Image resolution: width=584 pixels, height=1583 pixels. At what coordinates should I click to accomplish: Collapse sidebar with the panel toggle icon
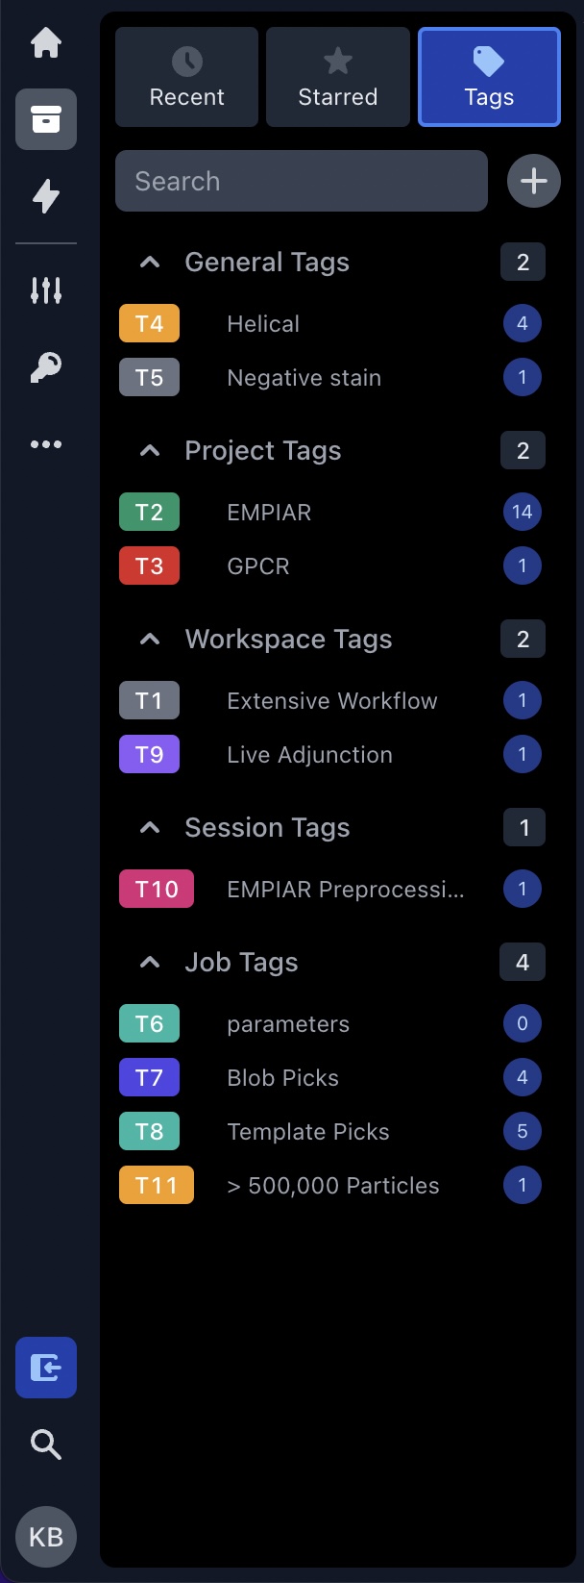tap(46, 1367)
